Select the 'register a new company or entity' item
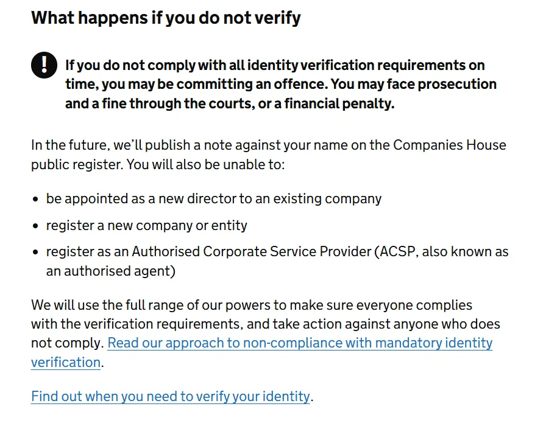This screenshot has width=557, height=426. click(146, 226)
